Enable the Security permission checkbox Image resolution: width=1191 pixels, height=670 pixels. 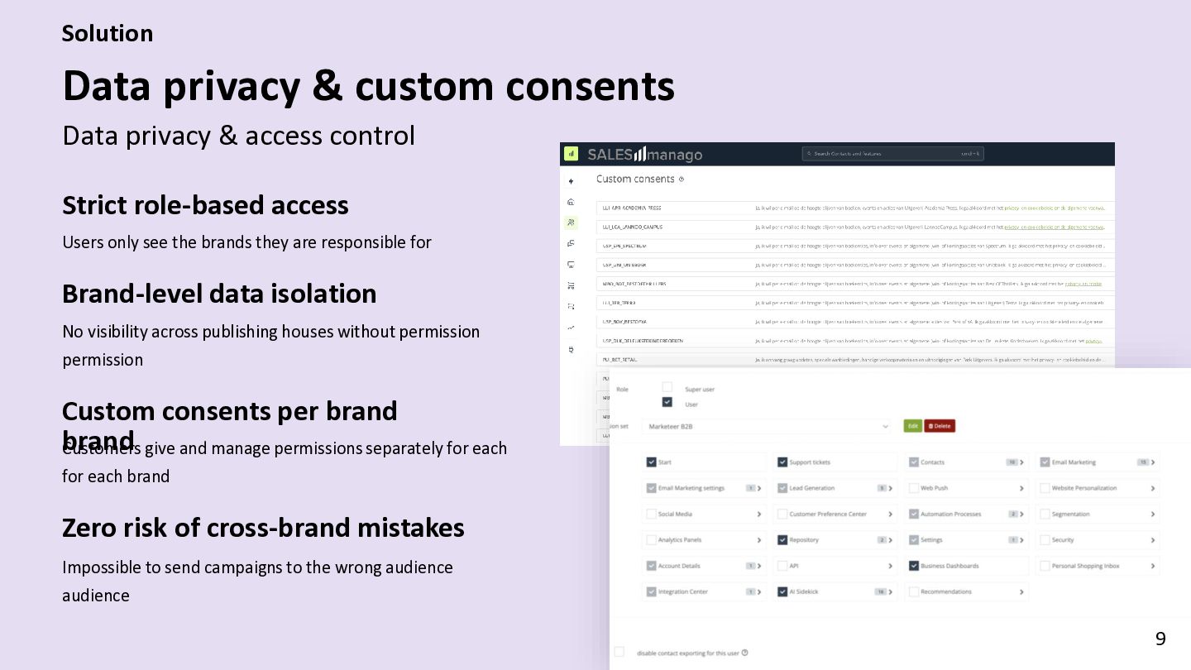[1045, 540]
